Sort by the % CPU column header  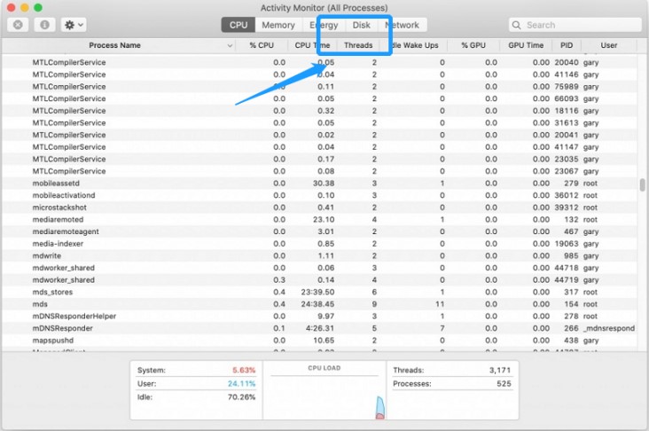click(x=262, y=45)
